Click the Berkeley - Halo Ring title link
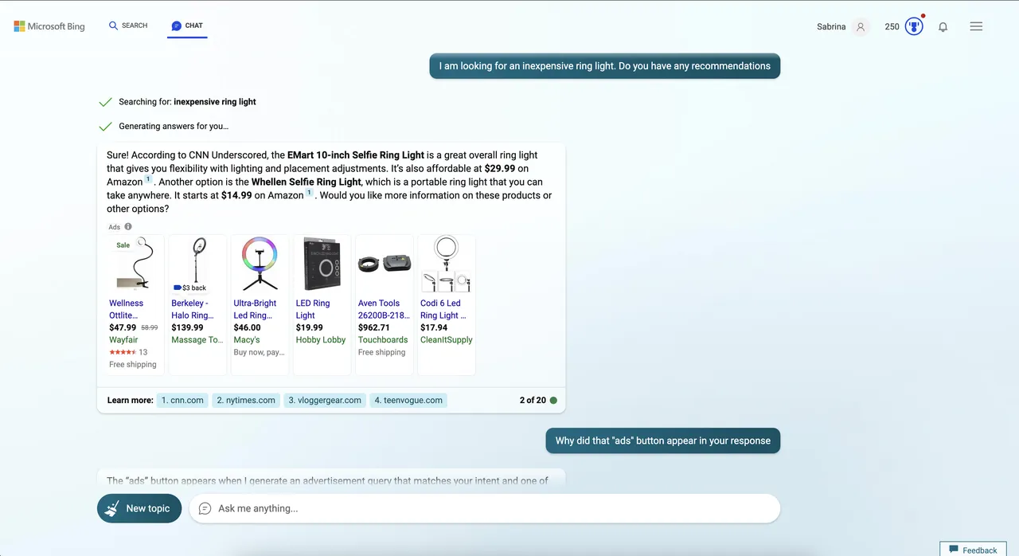The image size is (1019, 556). 193,309
